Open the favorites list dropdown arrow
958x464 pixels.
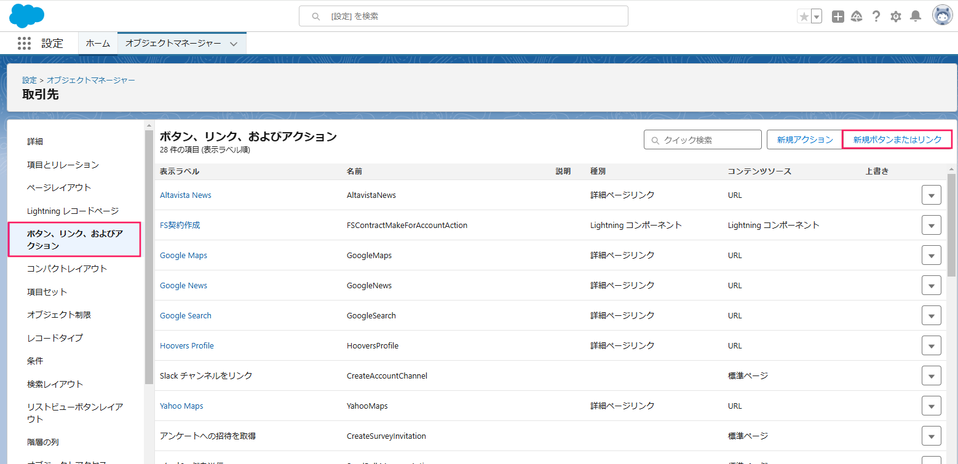click(817, 17)
